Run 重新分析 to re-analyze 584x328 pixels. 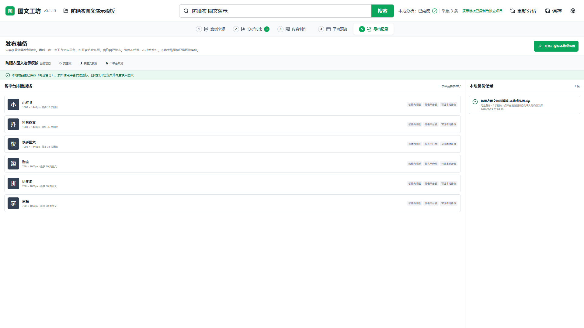coord(523,11)
